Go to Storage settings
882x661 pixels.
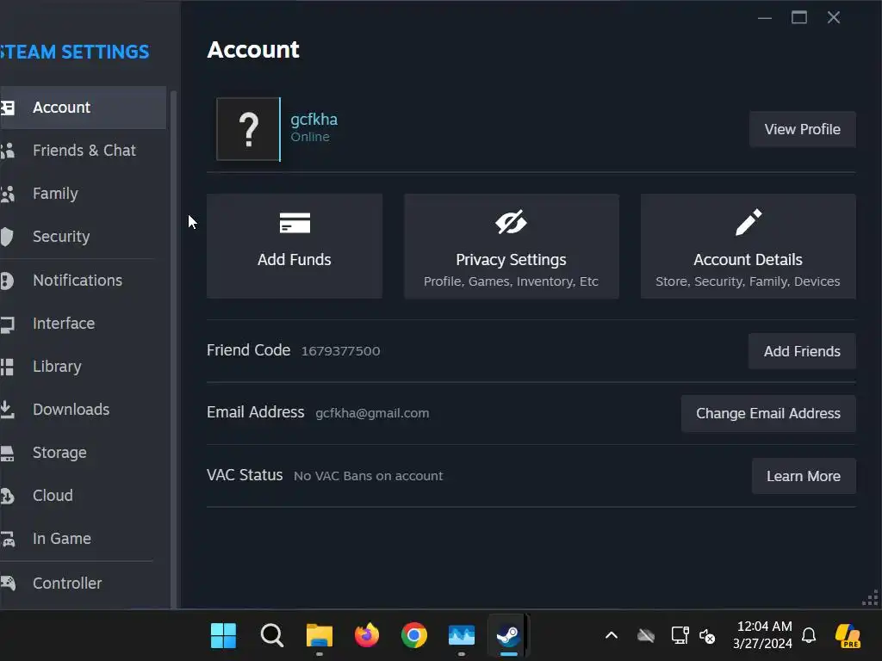(84, 453)
